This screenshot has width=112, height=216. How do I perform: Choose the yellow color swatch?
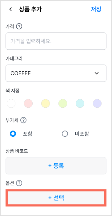(x=46, y=103)
